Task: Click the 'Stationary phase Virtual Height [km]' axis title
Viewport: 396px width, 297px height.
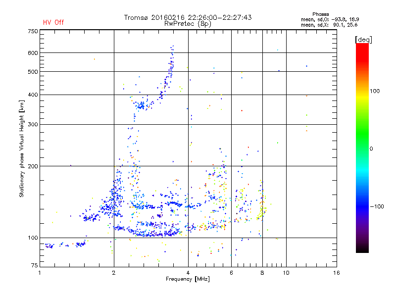Action: pyautogui.click(x=22, y=148)
